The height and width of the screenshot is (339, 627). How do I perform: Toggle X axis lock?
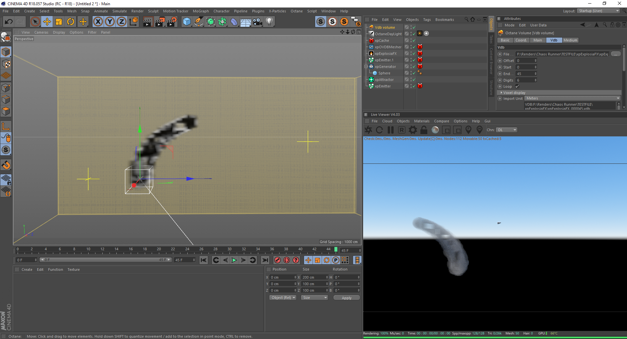tap(98, 22)
